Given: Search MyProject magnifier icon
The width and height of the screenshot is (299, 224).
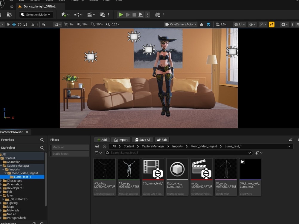Looking at the screenshot, I should (42, 148).
